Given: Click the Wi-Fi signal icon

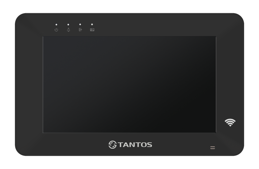Looking at the screenshot, I should click(230, 123).
